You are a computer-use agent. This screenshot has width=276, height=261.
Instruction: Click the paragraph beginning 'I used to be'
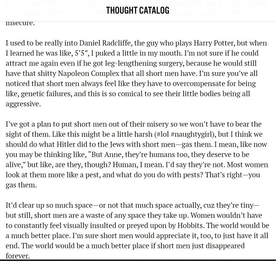click(136, 74)
